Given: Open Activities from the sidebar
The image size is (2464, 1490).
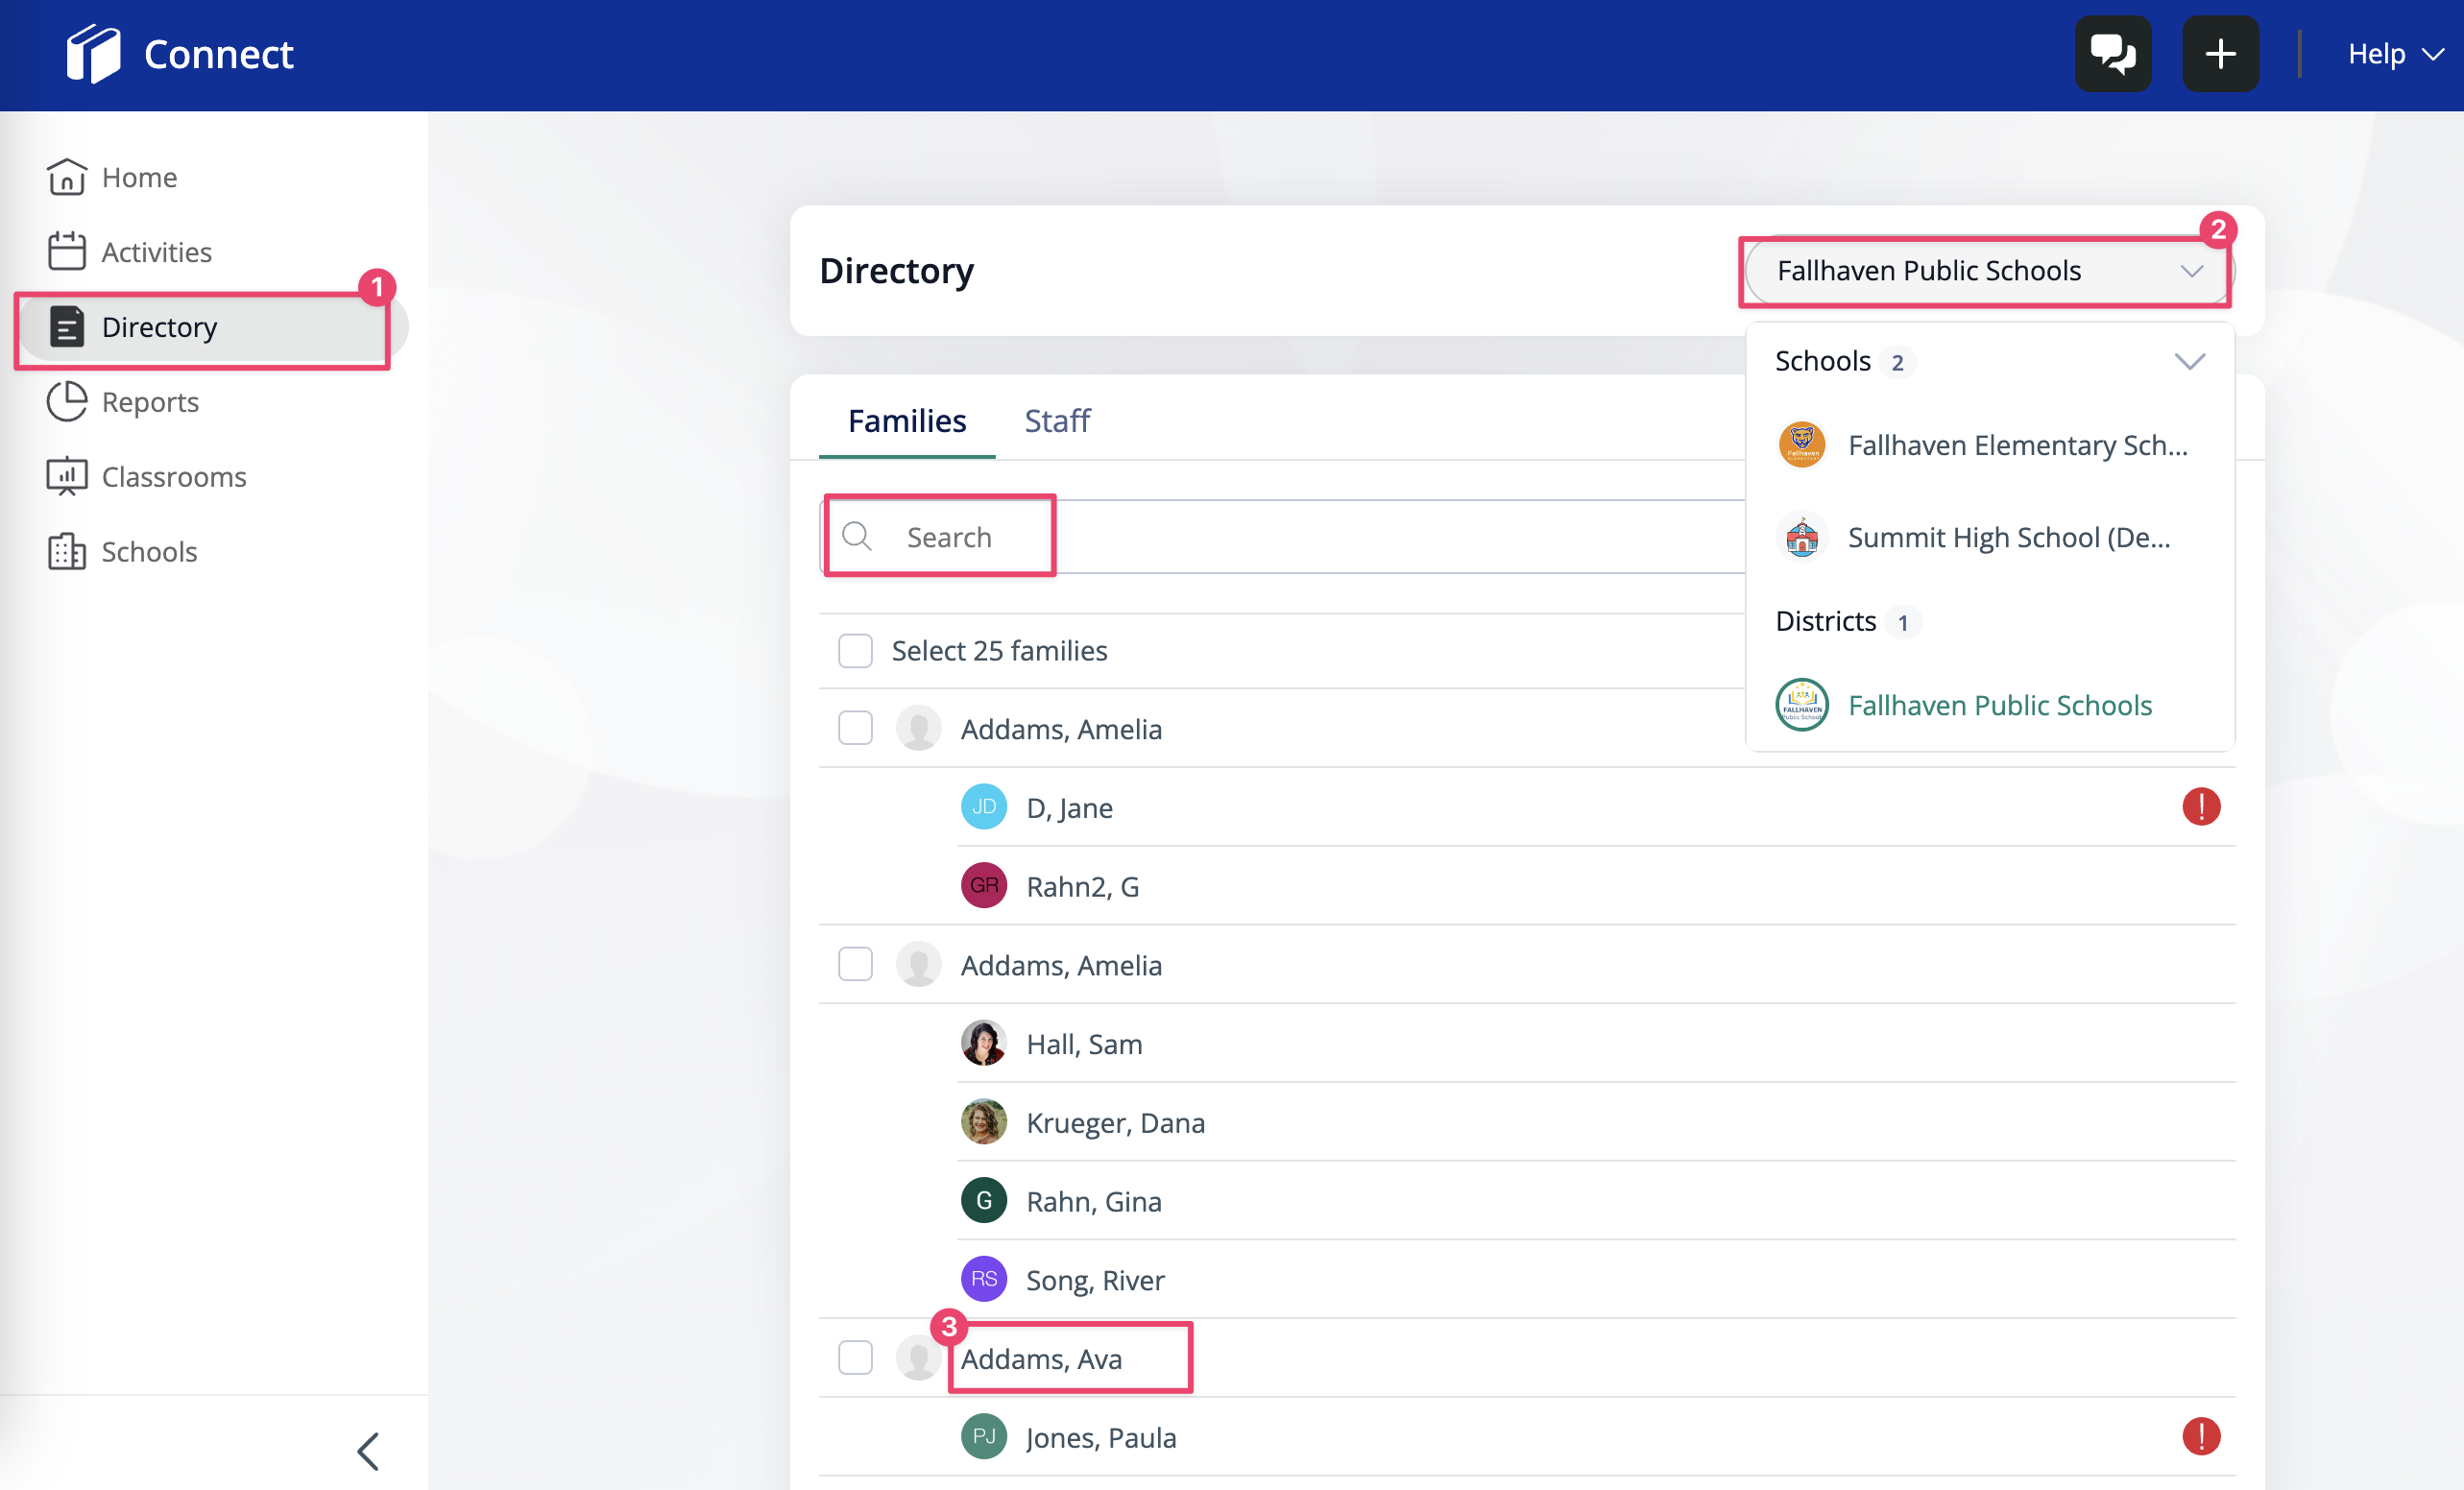Looking at the screenshot, I should 157,252.
